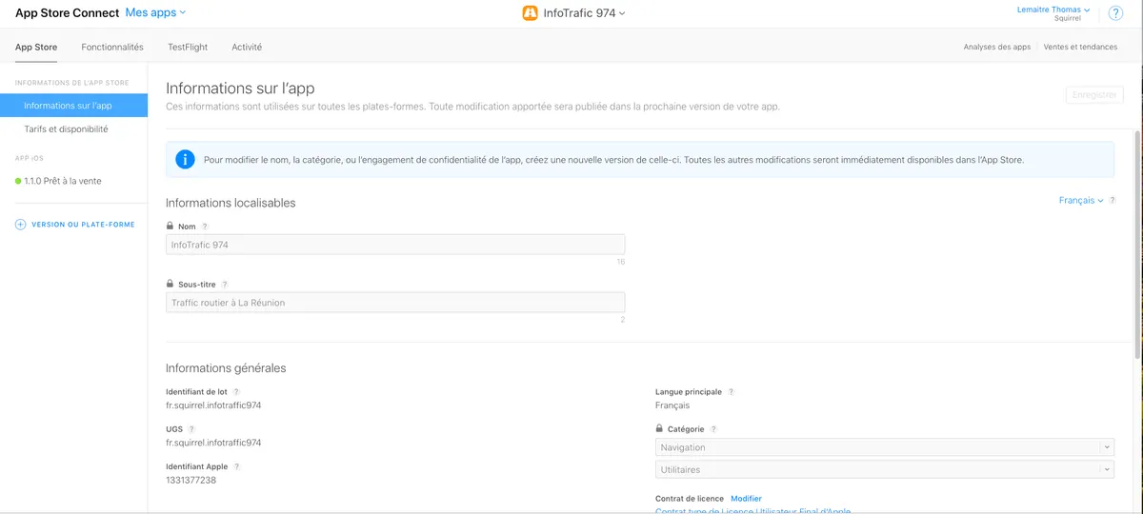Click the Sous-titre input field
Screen dimensions: 1143x514
click(395, 303)
